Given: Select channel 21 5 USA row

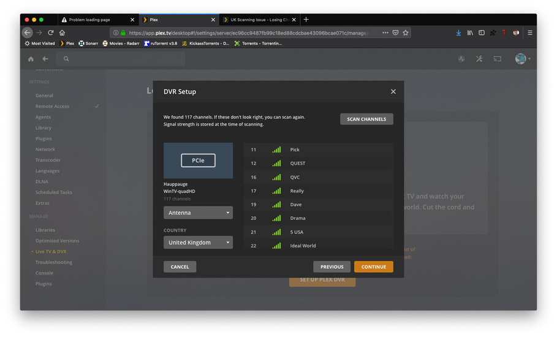Looking at the screenshot, I should [318, 232].
